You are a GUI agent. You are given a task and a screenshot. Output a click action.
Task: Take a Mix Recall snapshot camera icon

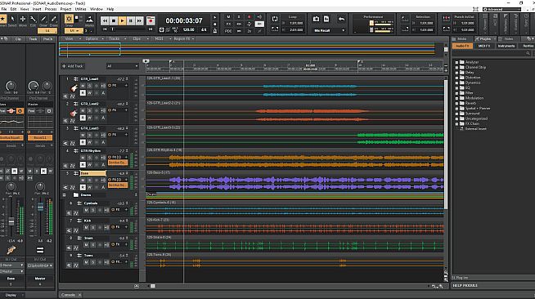pos(316,19)
